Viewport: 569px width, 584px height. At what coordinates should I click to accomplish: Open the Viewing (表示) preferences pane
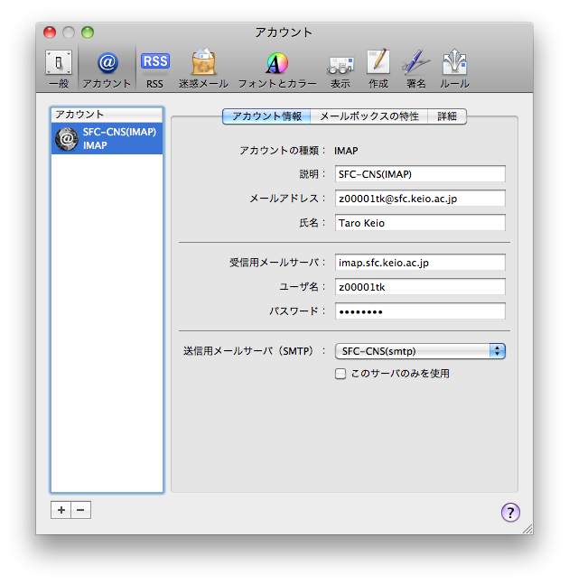point(340,68)
